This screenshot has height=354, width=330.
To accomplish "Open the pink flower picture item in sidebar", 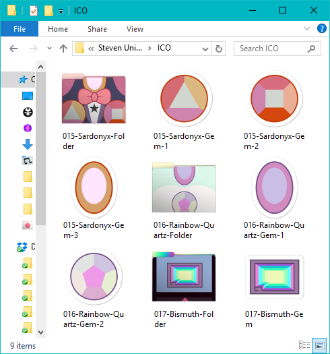I will (x=28, y=225).
